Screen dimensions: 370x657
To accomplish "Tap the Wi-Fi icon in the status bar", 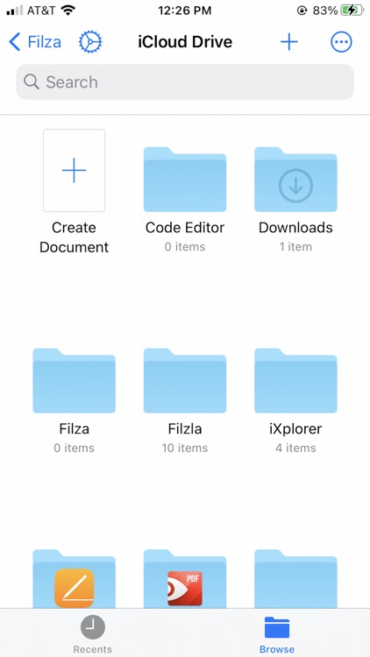I will point(68,10).
